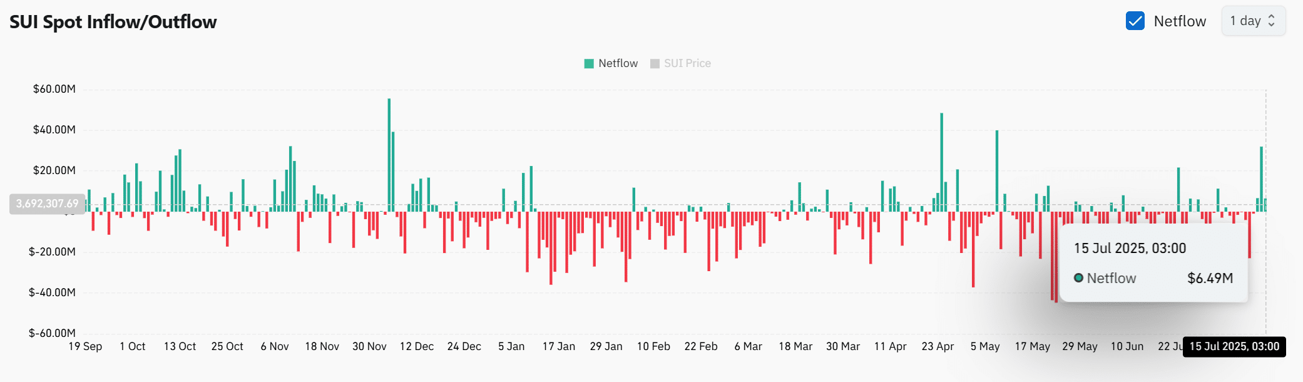
Task: Uncheck the Netflow checkbox
Action: tap(1135, 21)
